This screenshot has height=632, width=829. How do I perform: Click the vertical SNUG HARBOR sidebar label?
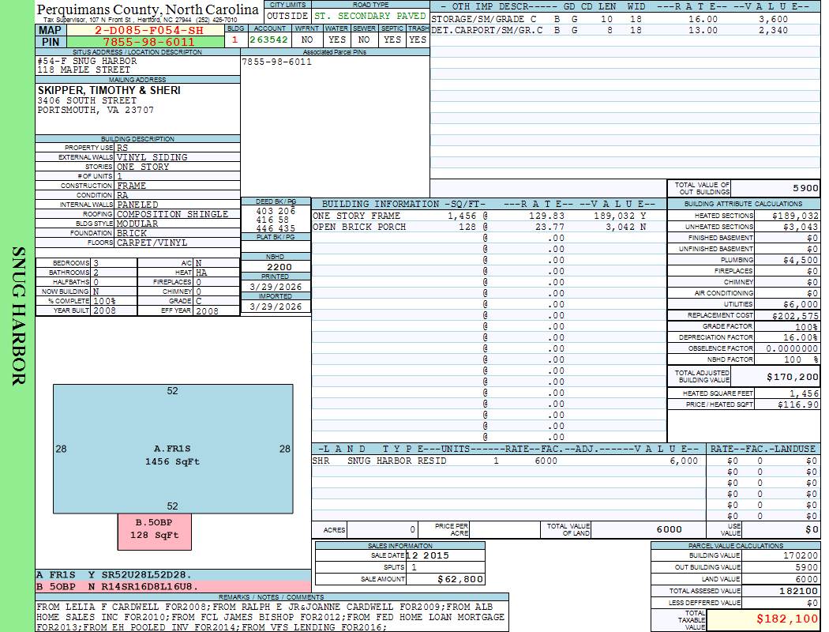point(18,316)
